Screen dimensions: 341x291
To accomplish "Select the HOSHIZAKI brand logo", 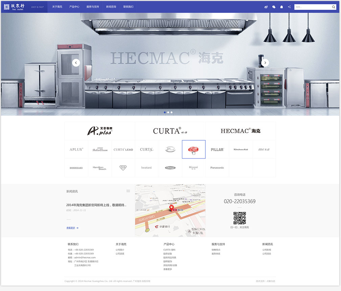I will click(x=76, y=168).
